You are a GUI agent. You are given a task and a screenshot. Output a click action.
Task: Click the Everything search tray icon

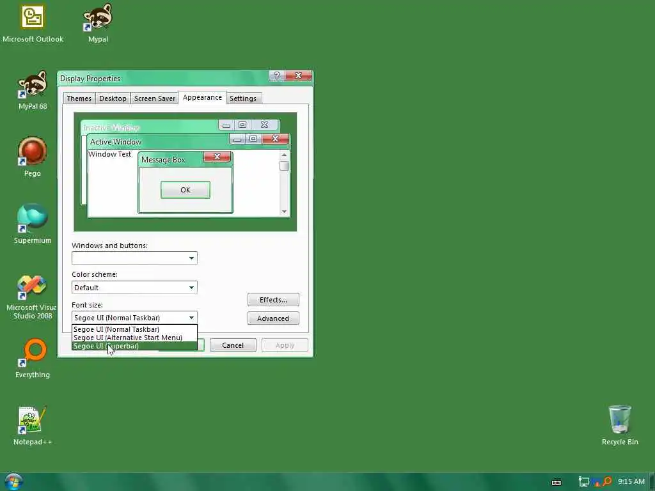607,482
